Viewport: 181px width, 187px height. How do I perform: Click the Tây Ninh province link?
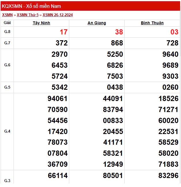(41, 23)
